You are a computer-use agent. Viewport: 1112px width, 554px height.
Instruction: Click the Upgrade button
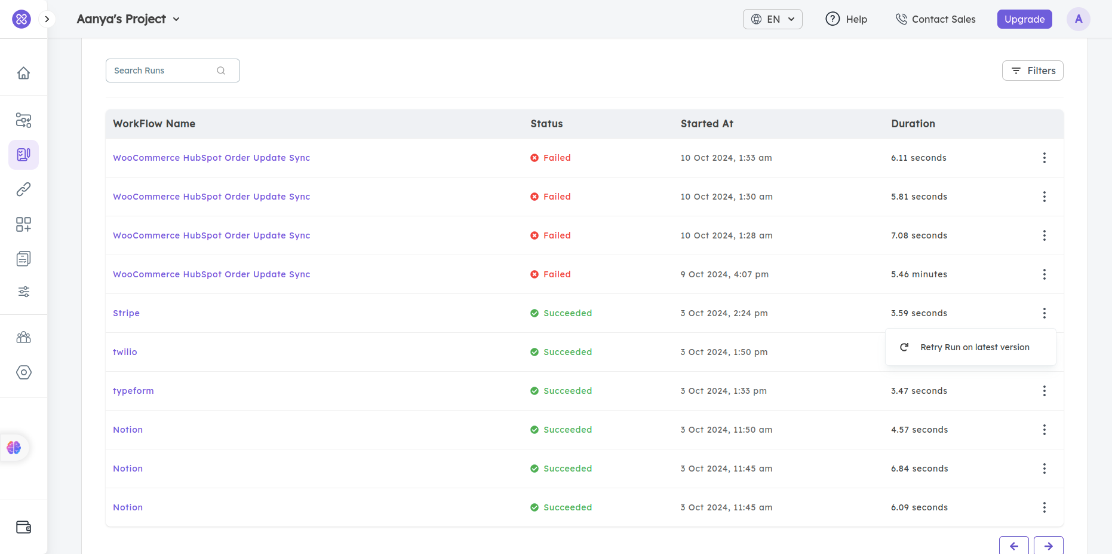click(x=1024, y=19)
